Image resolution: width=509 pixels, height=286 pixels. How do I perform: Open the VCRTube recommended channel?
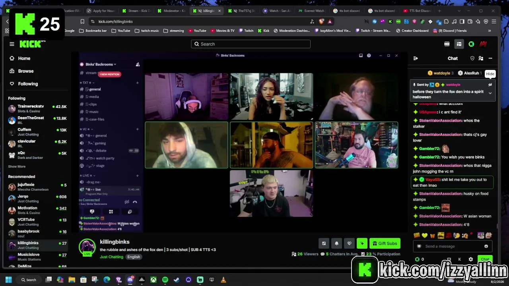(x=37, y=222)
